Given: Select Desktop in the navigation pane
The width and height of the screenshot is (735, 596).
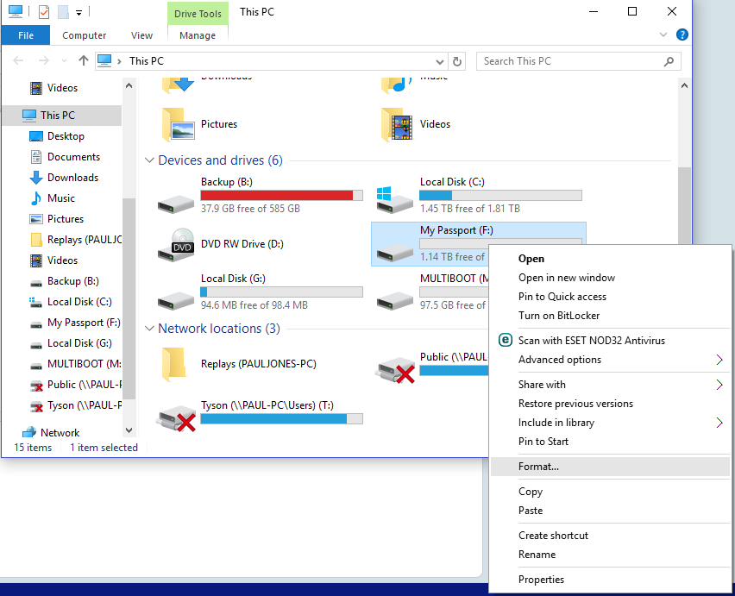Looking at the screenshot, I should tap(66, 136).
